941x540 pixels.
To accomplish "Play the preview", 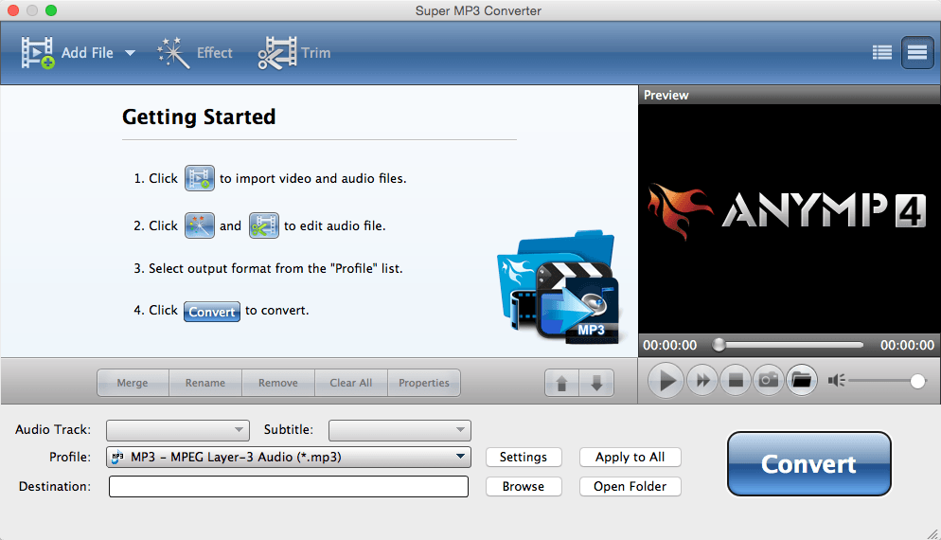I will (666, 380).
